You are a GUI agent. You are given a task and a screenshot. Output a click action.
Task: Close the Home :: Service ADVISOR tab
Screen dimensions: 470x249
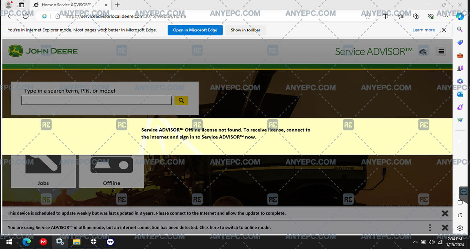pyautogui.click(x=106, y=5)
